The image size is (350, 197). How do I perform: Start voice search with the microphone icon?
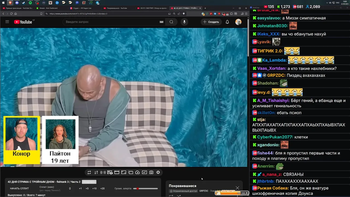184,22
